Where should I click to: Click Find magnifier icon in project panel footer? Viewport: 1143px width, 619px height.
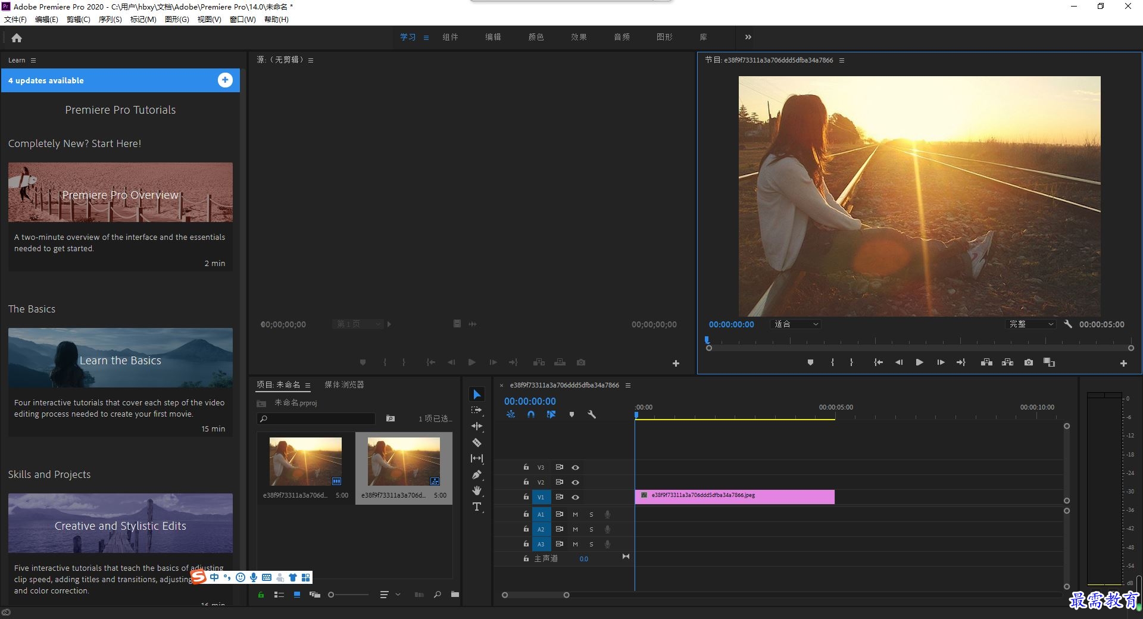[x=438, y=594]
